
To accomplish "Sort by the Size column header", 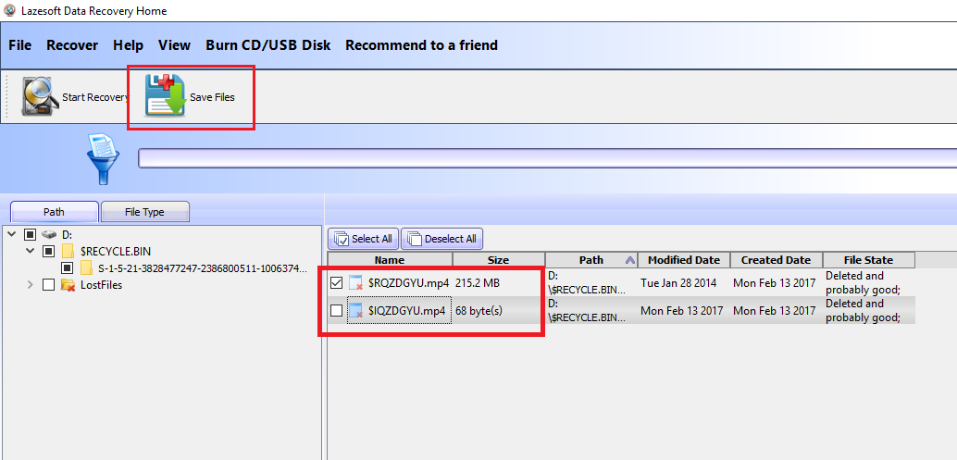I will [498, 260].
